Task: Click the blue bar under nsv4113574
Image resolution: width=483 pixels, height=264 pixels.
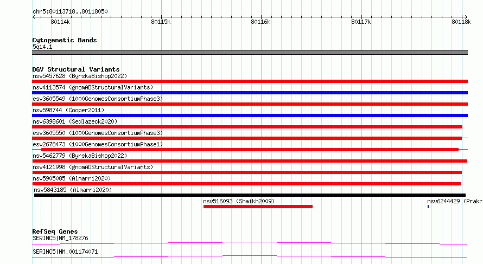Action: click(x=250, y=93)
